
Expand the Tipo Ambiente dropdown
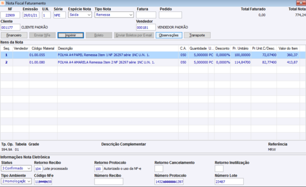click(29, 181)
